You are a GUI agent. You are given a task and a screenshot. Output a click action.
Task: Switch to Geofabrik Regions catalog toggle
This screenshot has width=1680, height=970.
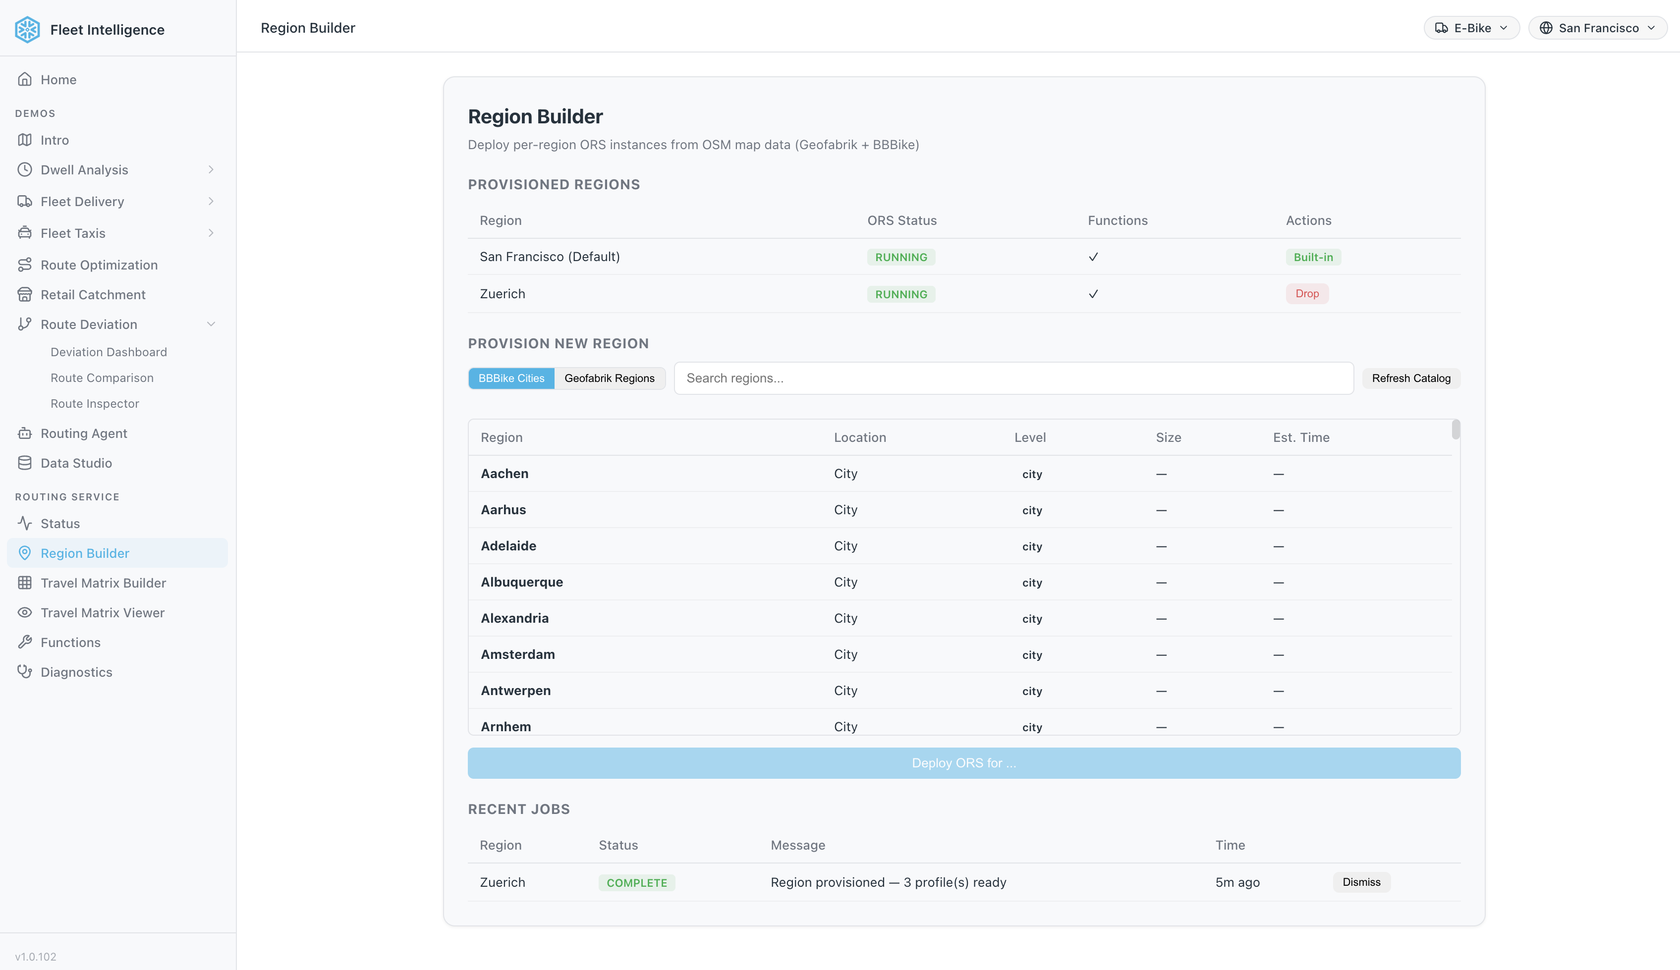pos(609,377)
